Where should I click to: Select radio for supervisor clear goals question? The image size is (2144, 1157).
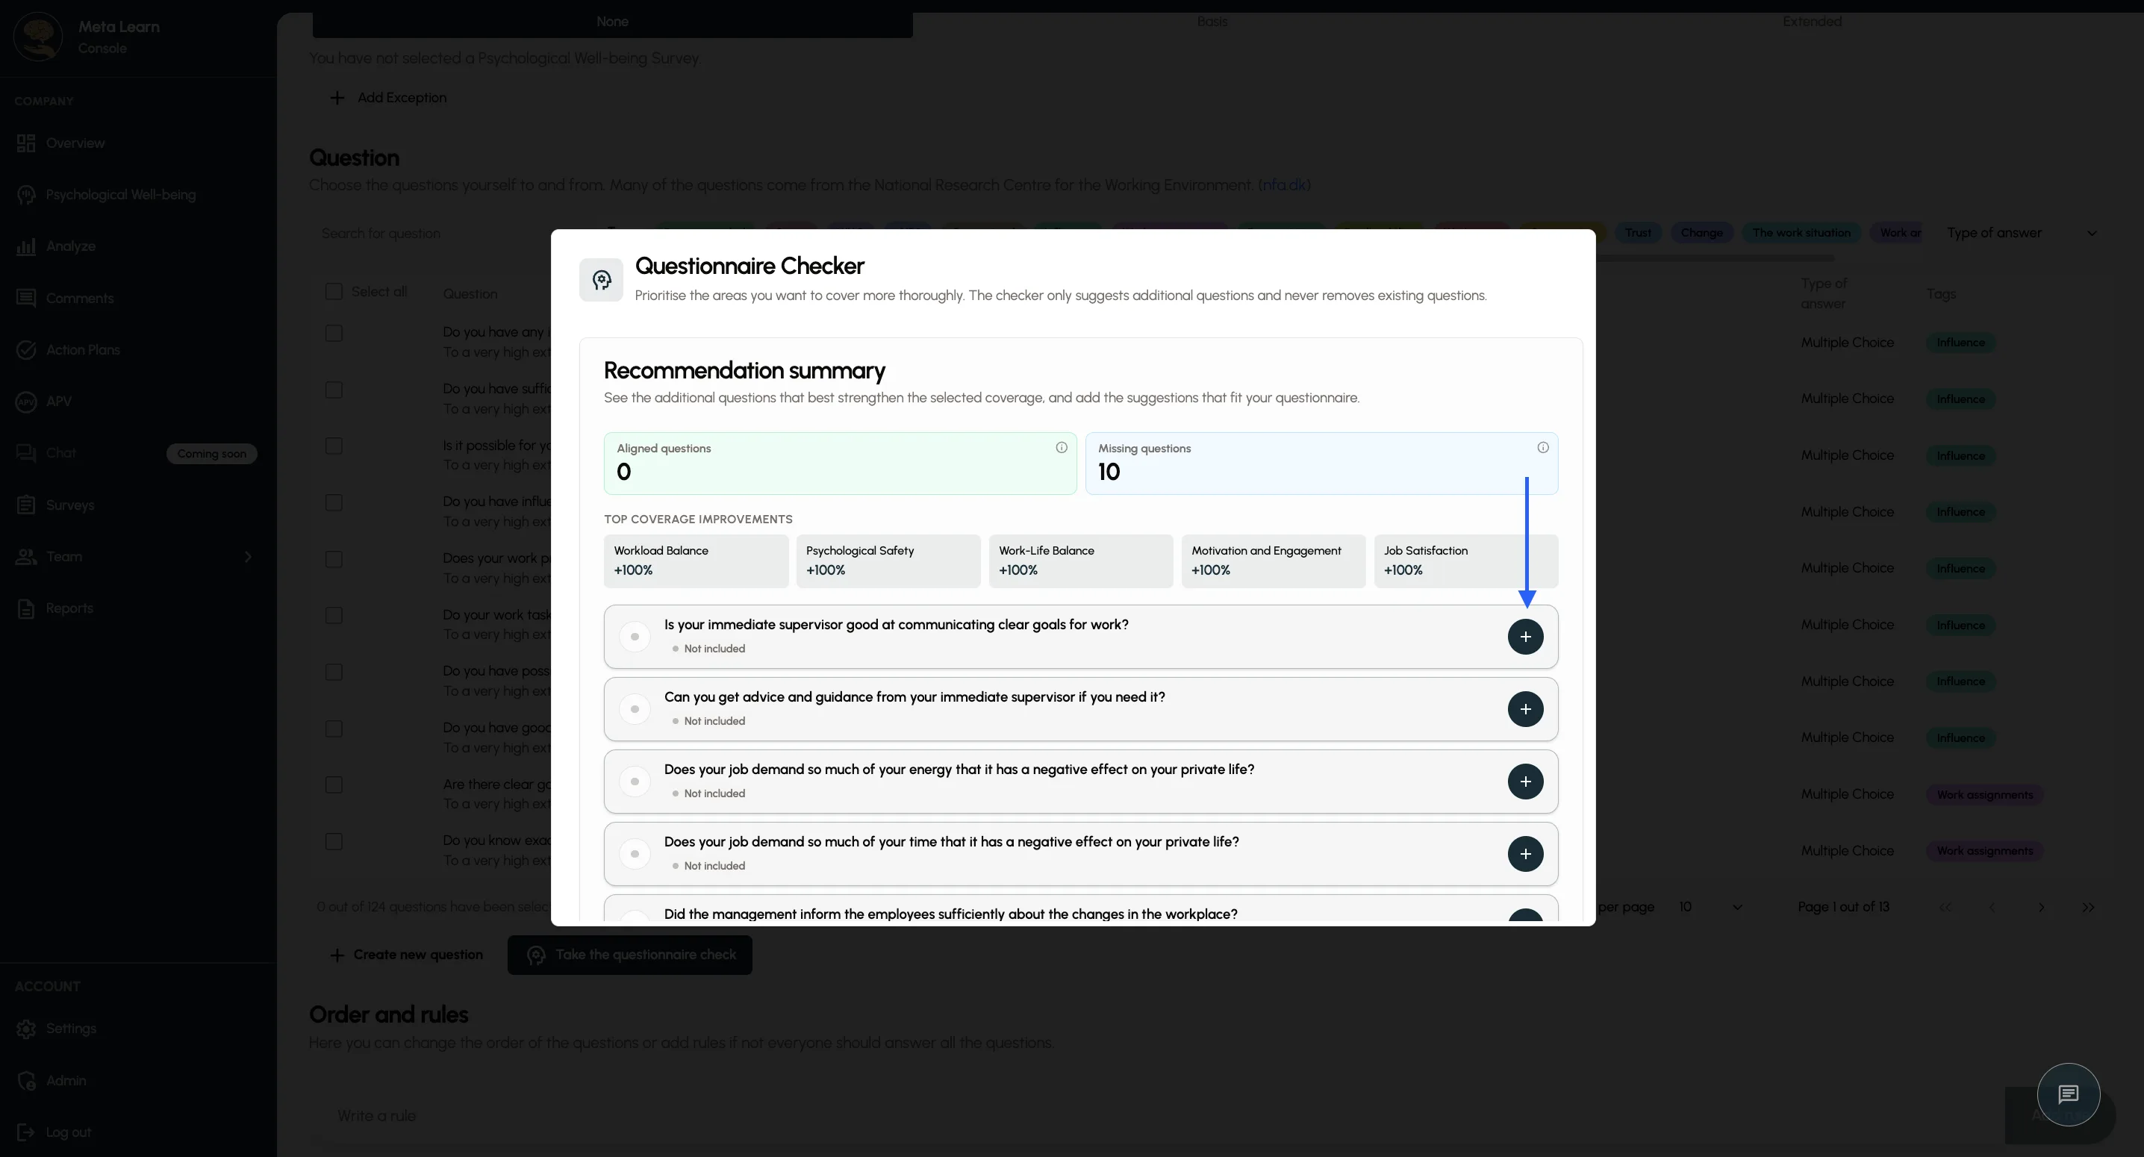click(x=635, y=637)
